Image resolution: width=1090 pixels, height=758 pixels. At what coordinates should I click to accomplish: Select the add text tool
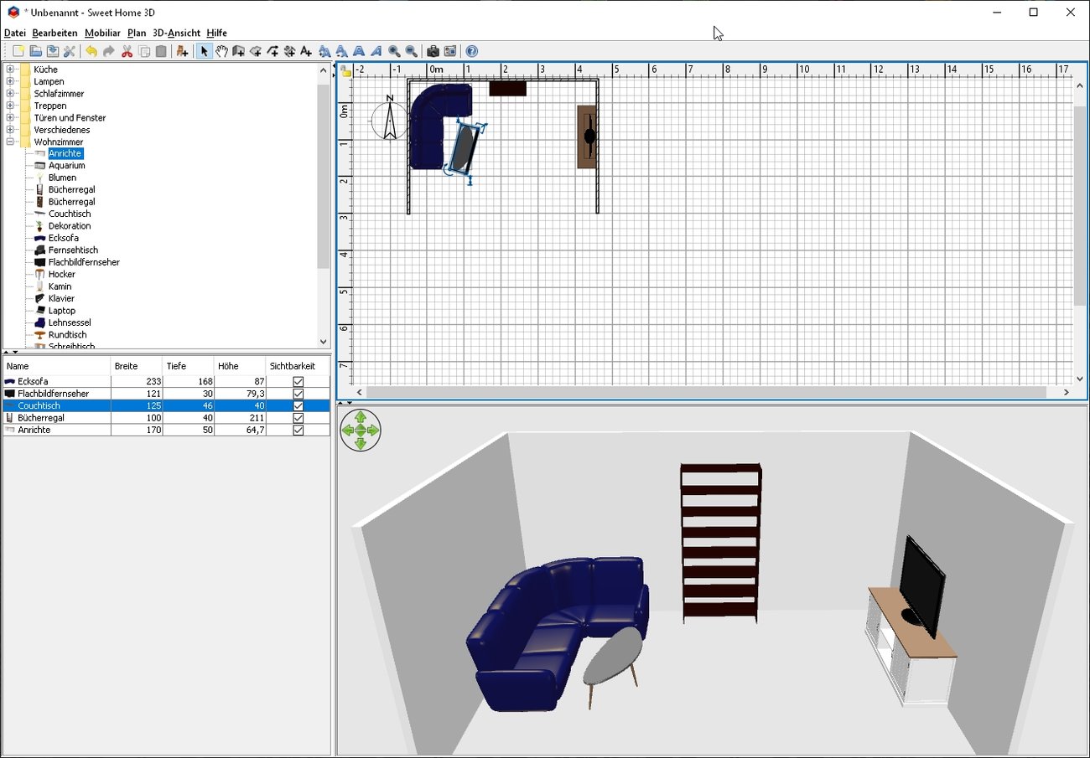306,50
